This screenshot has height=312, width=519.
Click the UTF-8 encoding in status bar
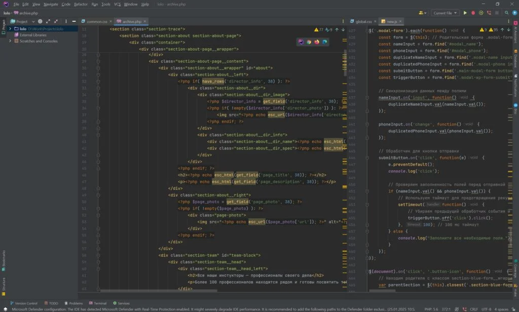point(486,309)
